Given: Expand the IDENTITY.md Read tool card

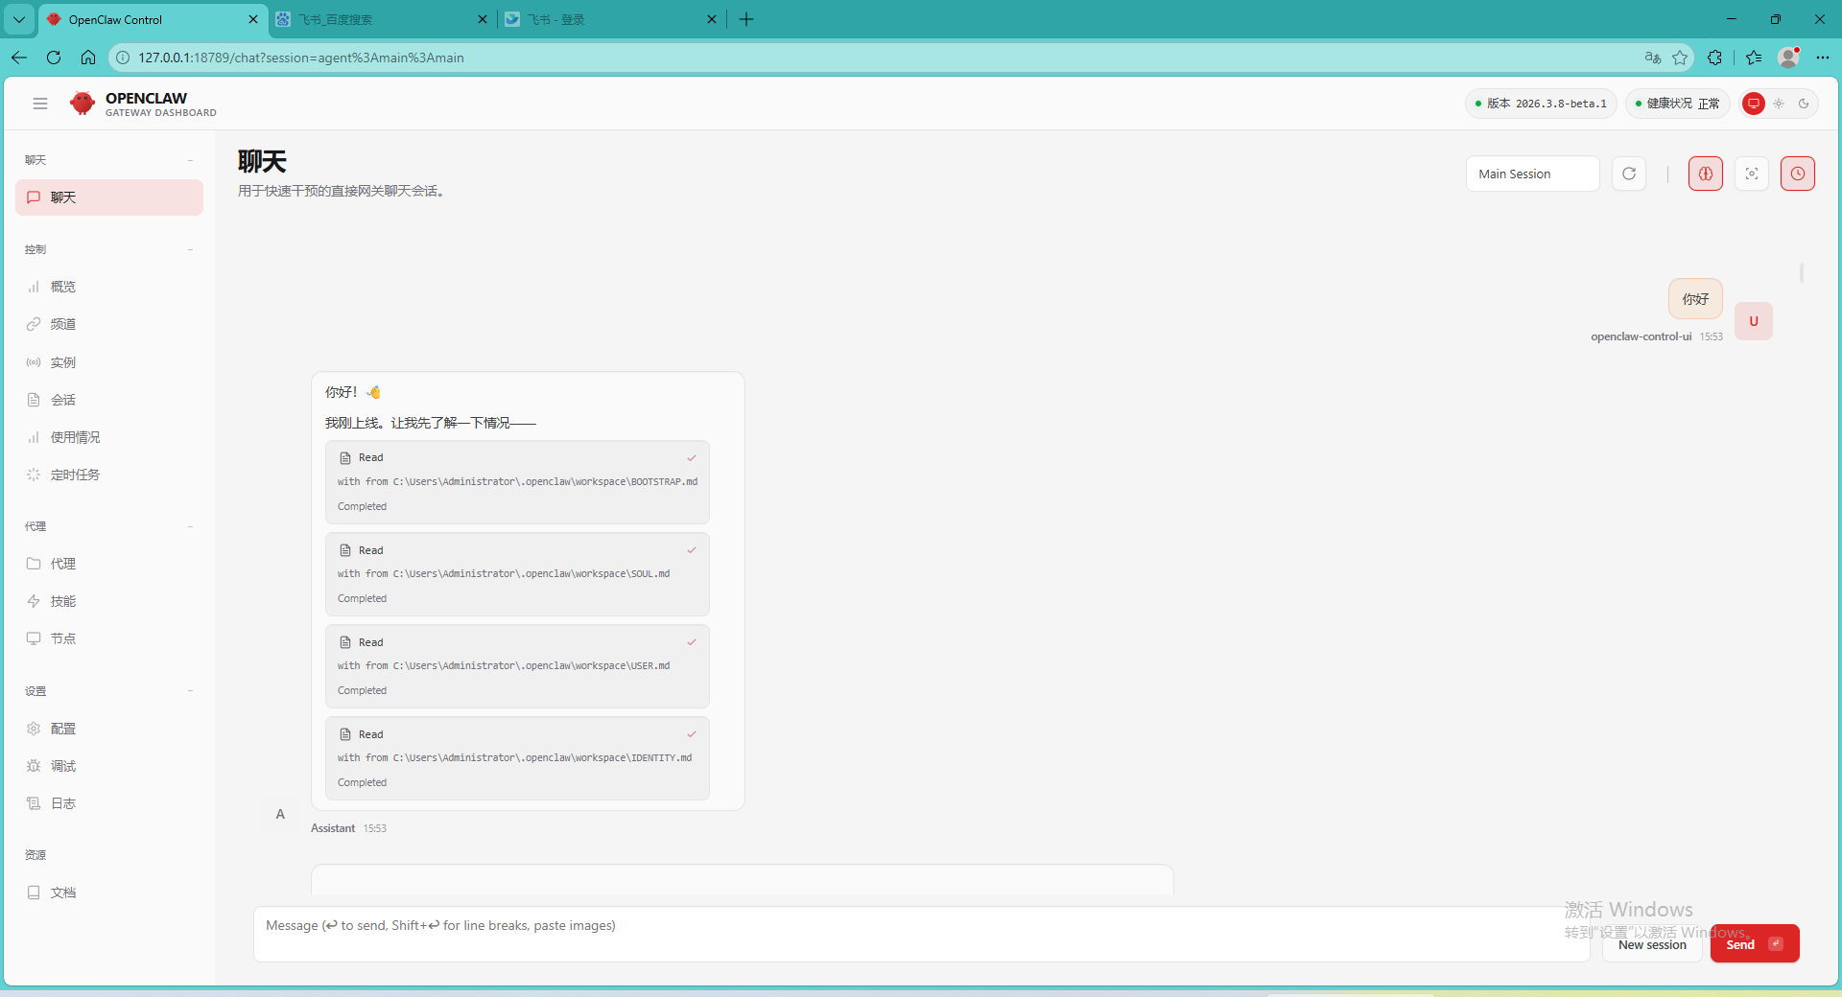Looking at the screenshot, I should click(517, 758).
